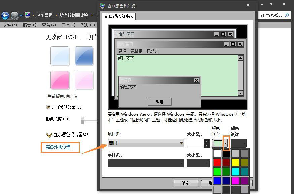Open the 颜色1 dropdown arrow

point(226,144)
